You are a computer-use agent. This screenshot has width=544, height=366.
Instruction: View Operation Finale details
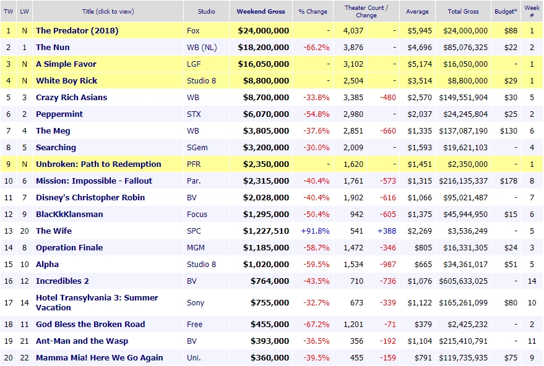(x=69, y=247)
